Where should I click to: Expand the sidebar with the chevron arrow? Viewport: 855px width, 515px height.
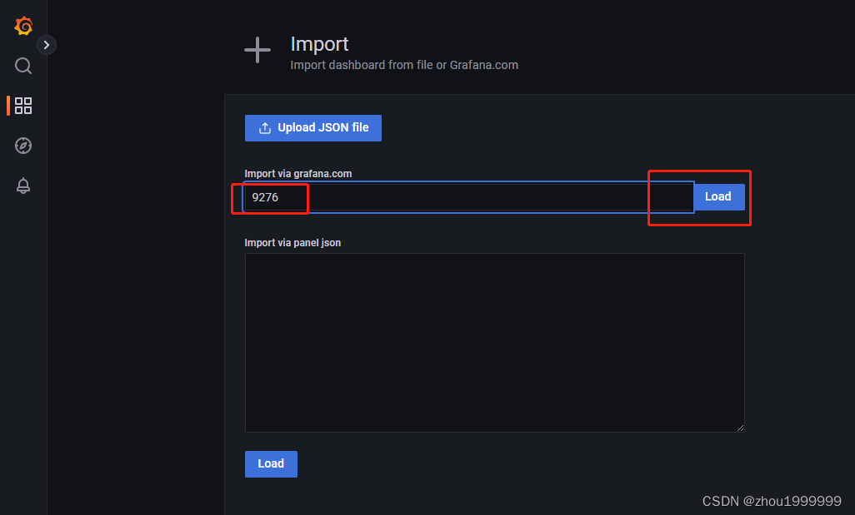click(47, 45)
